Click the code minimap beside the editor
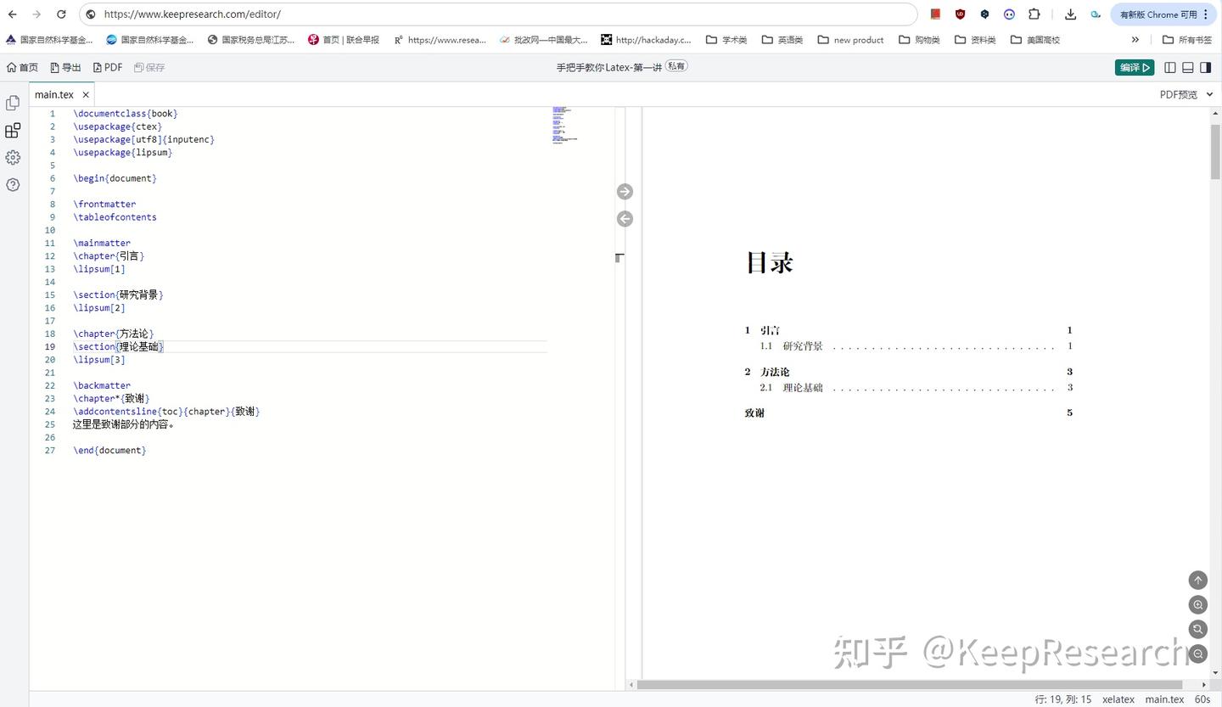This screenshot has height=707, width=1222. [x=564, y=127]
